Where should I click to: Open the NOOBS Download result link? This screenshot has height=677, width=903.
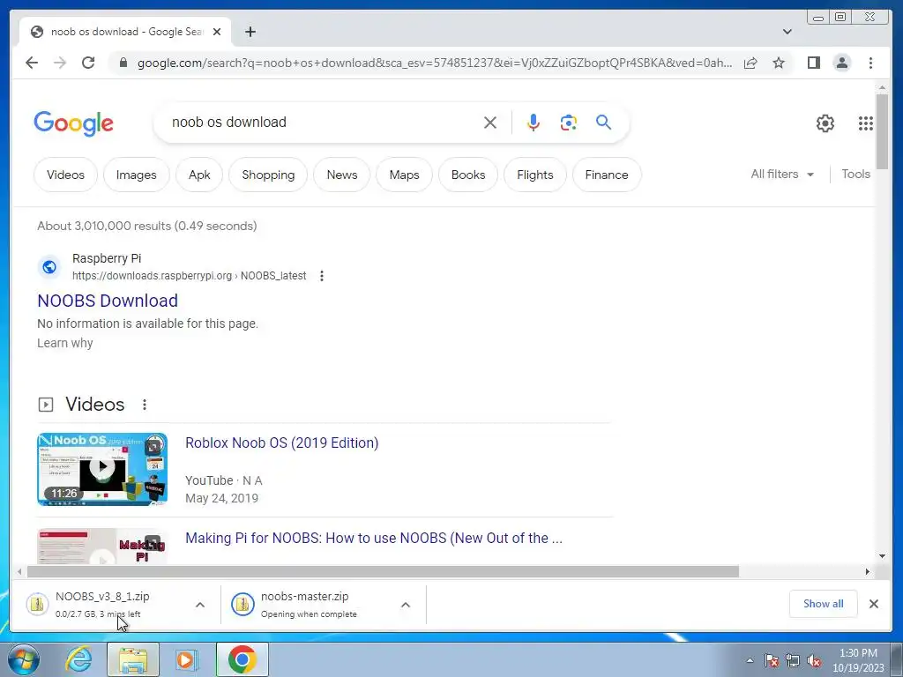108,301
